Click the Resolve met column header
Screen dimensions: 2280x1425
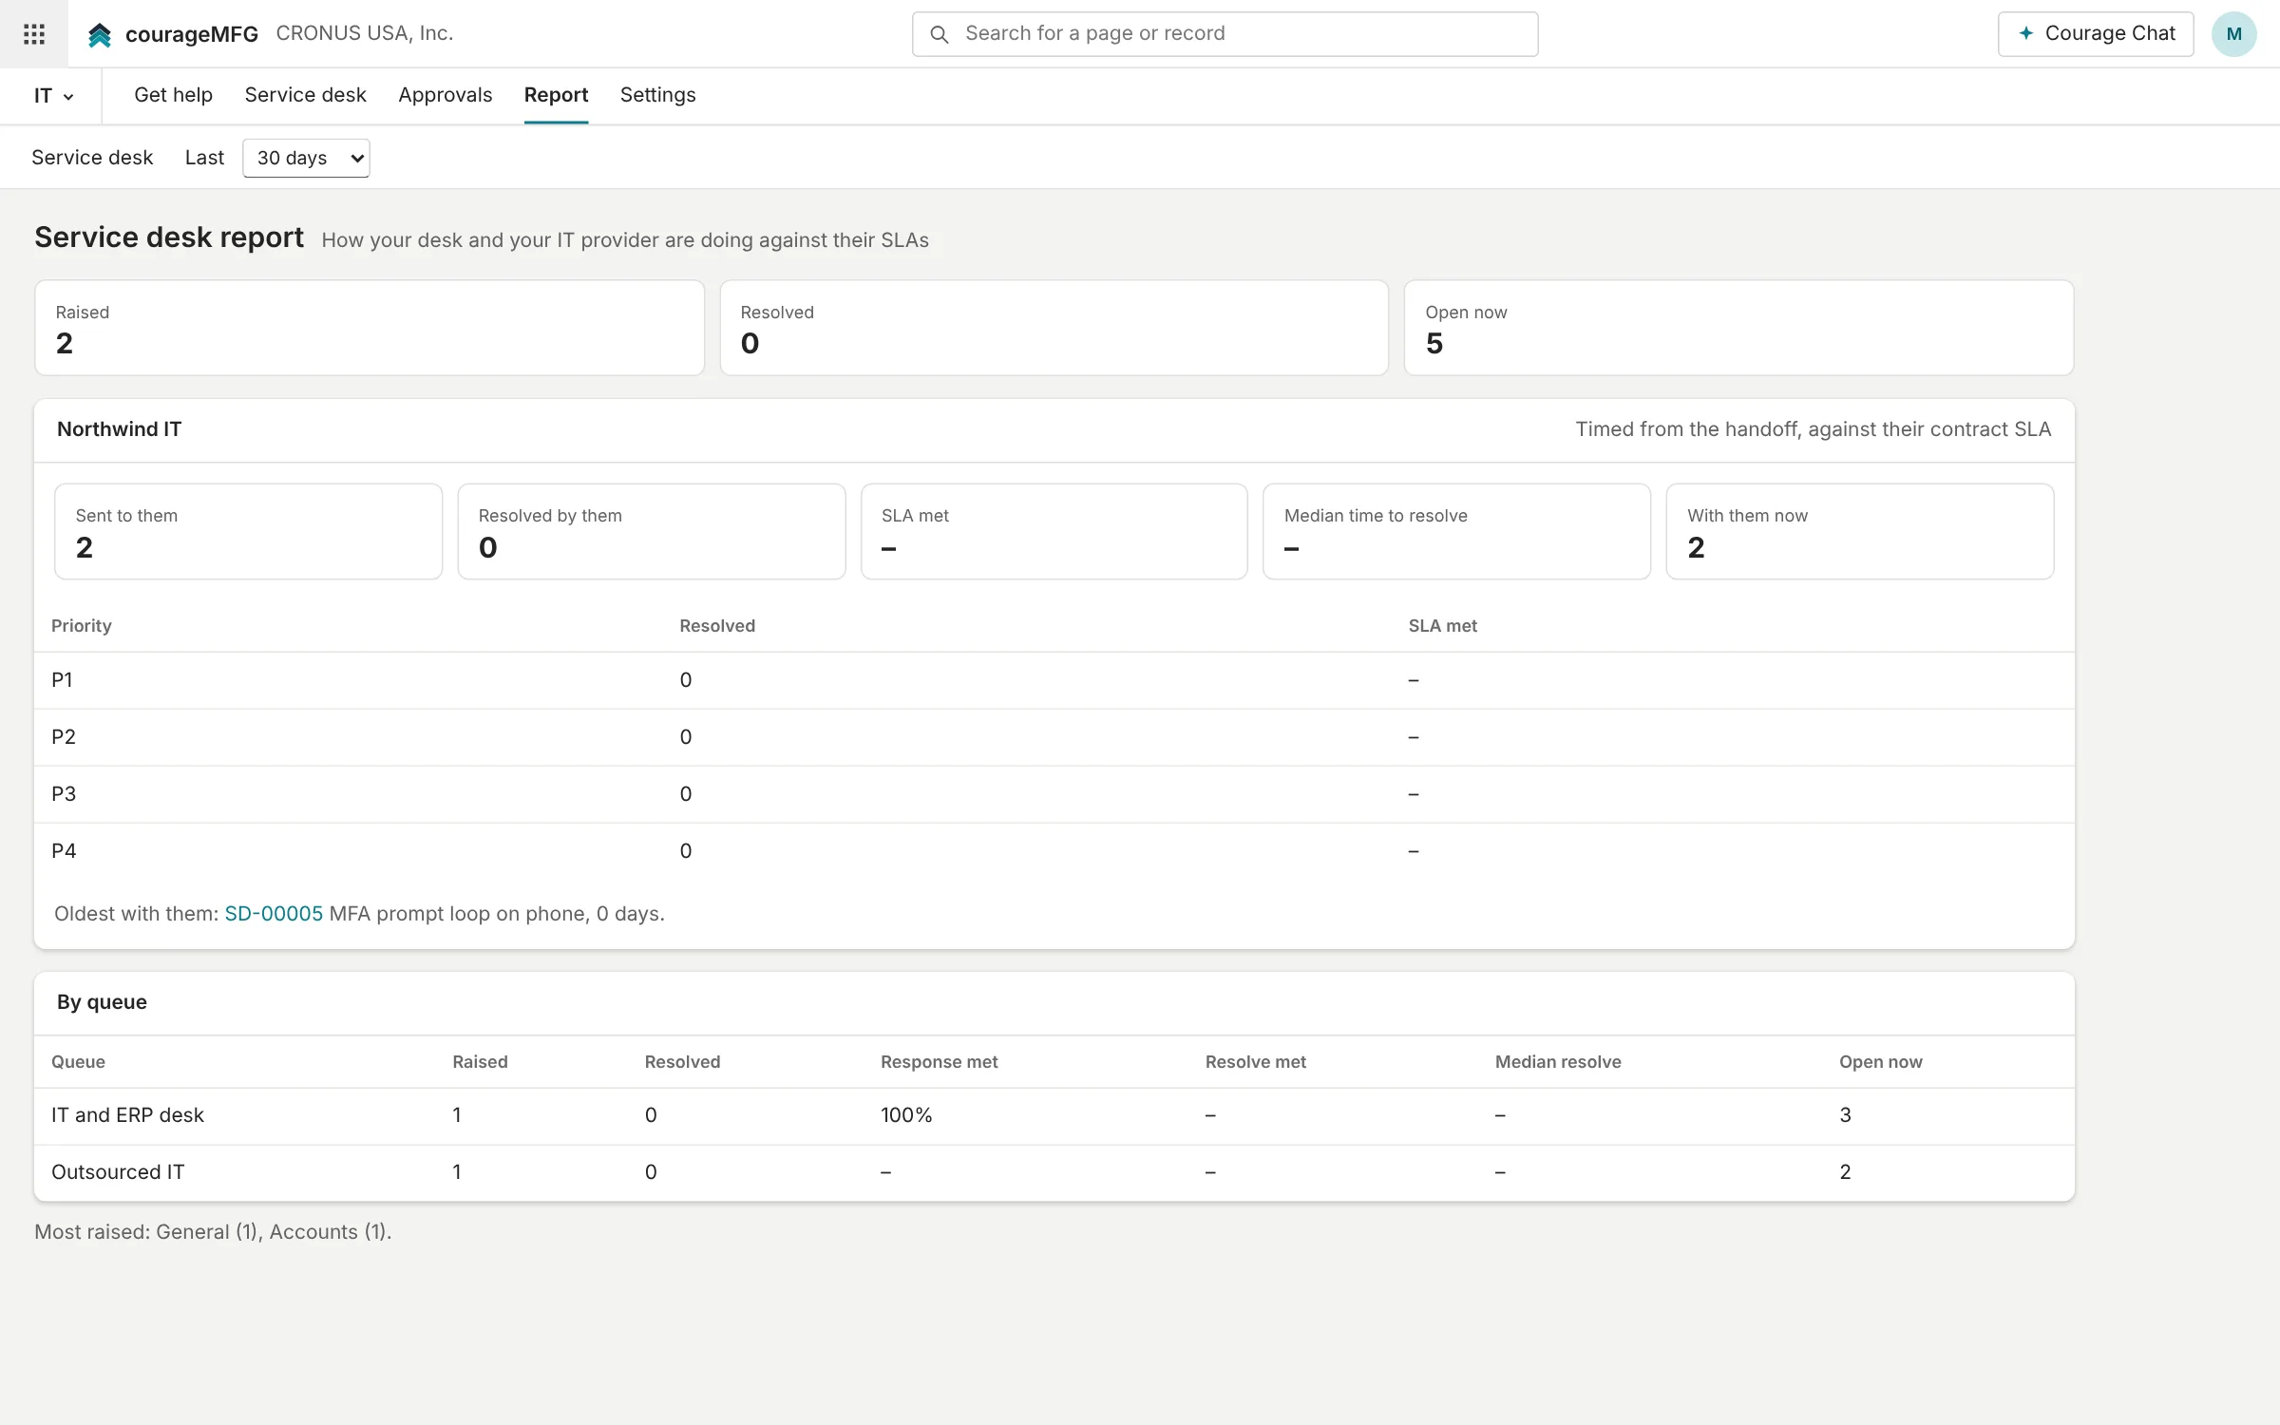point(1255,1062)
